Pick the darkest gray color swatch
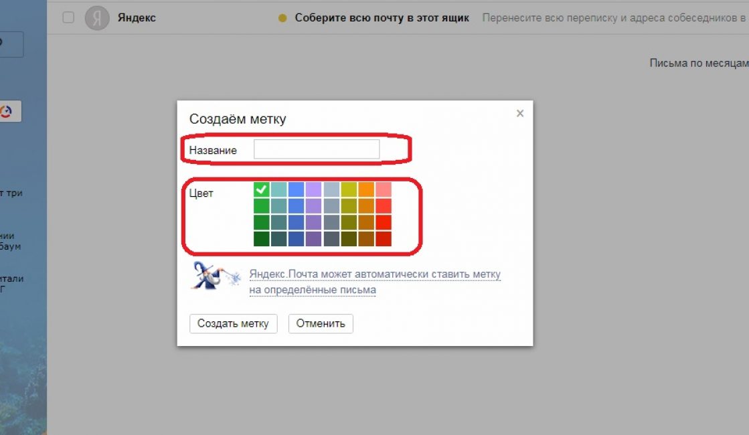This screenshot has height=435, width=749. coord(331,238)
